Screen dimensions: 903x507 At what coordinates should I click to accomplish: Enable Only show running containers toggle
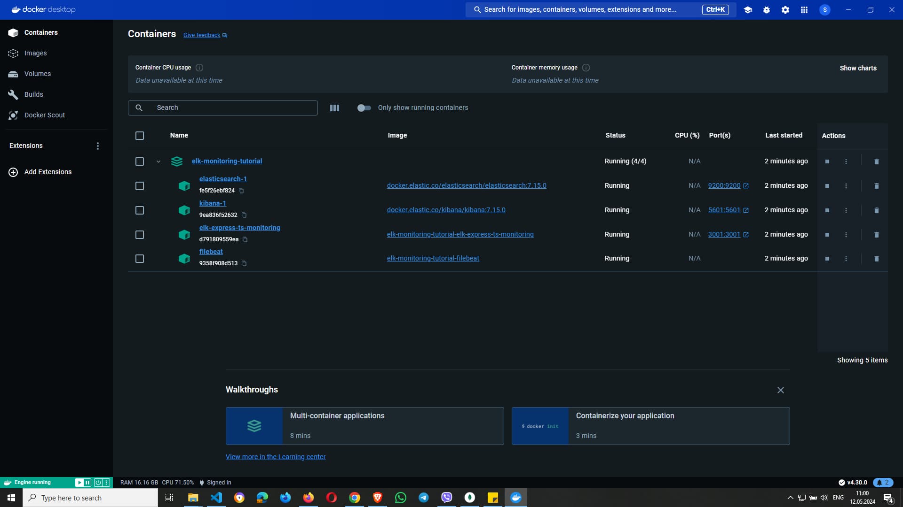[364, 108]
